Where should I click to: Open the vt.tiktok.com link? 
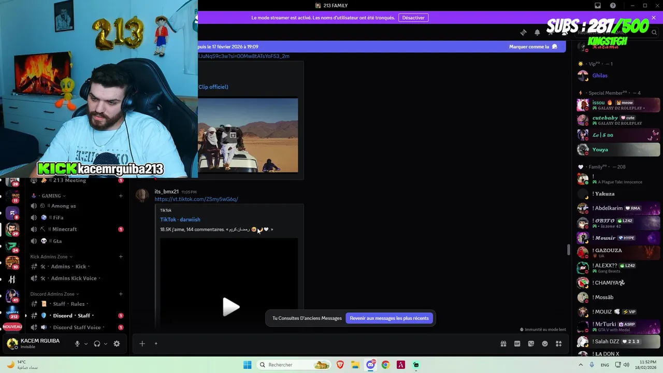(x=196, y=199)
